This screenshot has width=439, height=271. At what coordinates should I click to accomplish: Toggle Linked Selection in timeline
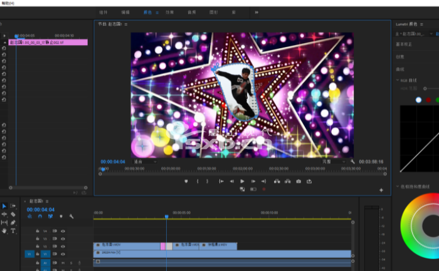(x=50, y=217)
